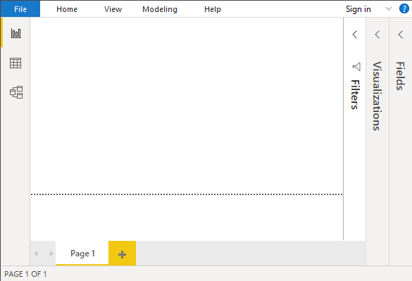The image size is (412, 281).
Task: Open the Model relationships view icon
Action: 16,92
